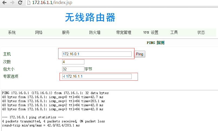Click the 主机 field containing 172.16.0.1
Viewport: 218px width, 131px height.
tap(97, 54)
